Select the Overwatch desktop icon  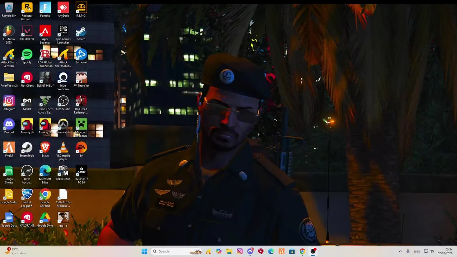tap(63, 126)
